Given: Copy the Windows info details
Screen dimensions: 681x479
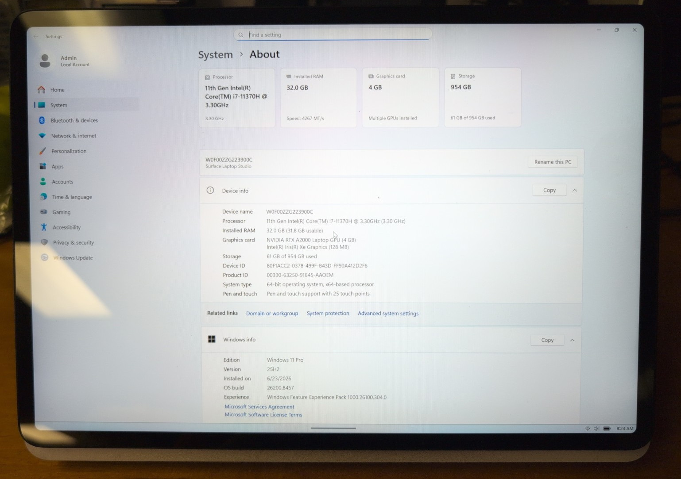Looking at the screenshot, I should tap(547, 340).
